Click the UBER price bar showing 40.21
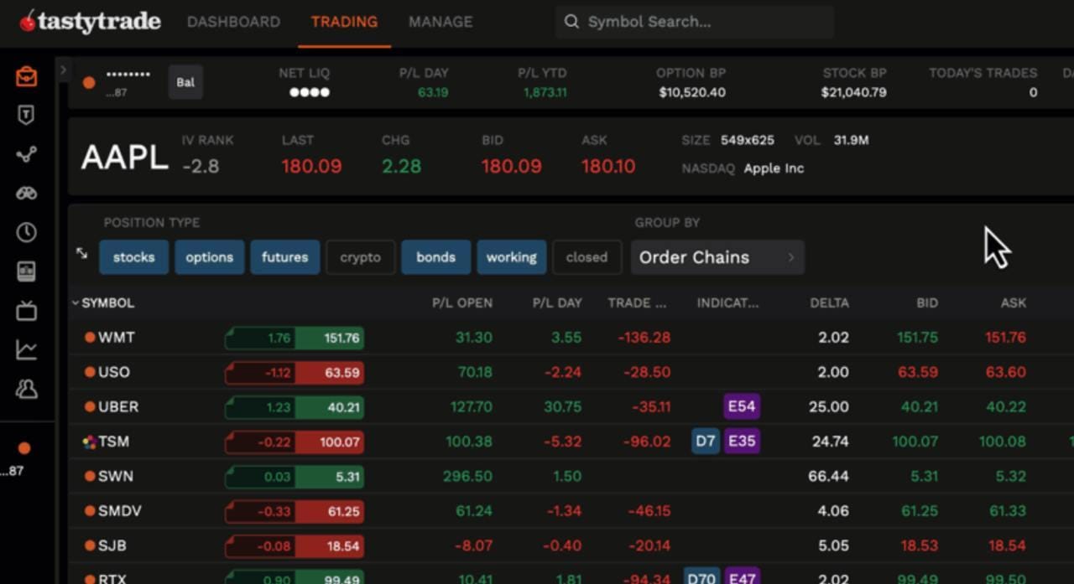This screenshot has height=584, width=1074. pos(295,406)
